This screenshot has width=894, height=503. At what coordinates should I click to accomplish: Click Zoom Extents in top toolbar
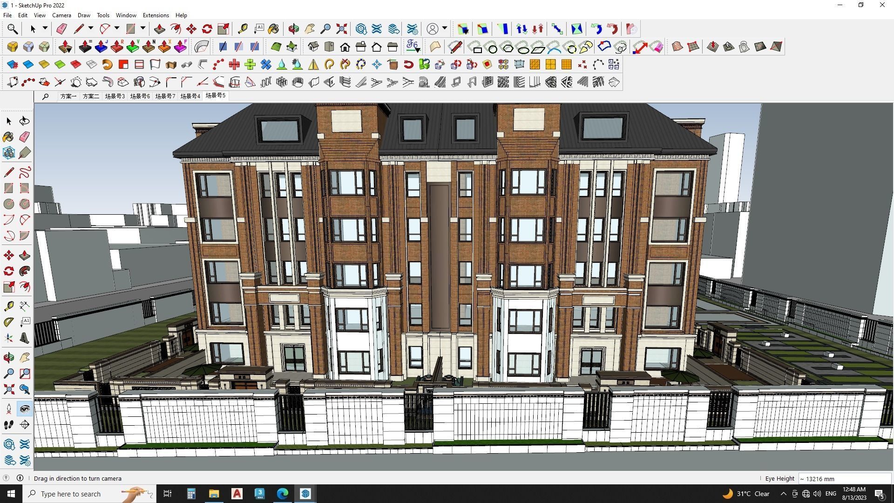[x=342, y=29]
